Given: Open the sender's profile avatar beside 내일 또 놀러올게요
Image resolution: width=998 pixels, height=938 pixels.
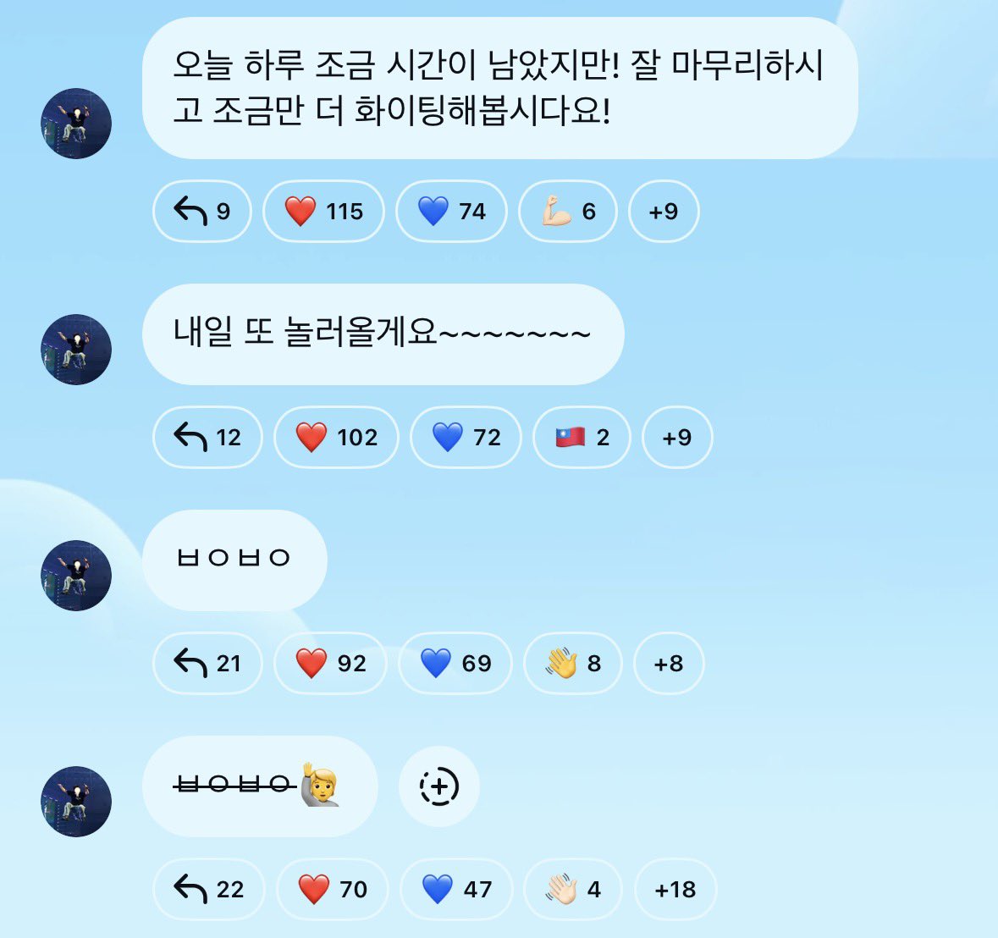Looking at the screenshot, I should pyautogui.click(x=76, y=350).
